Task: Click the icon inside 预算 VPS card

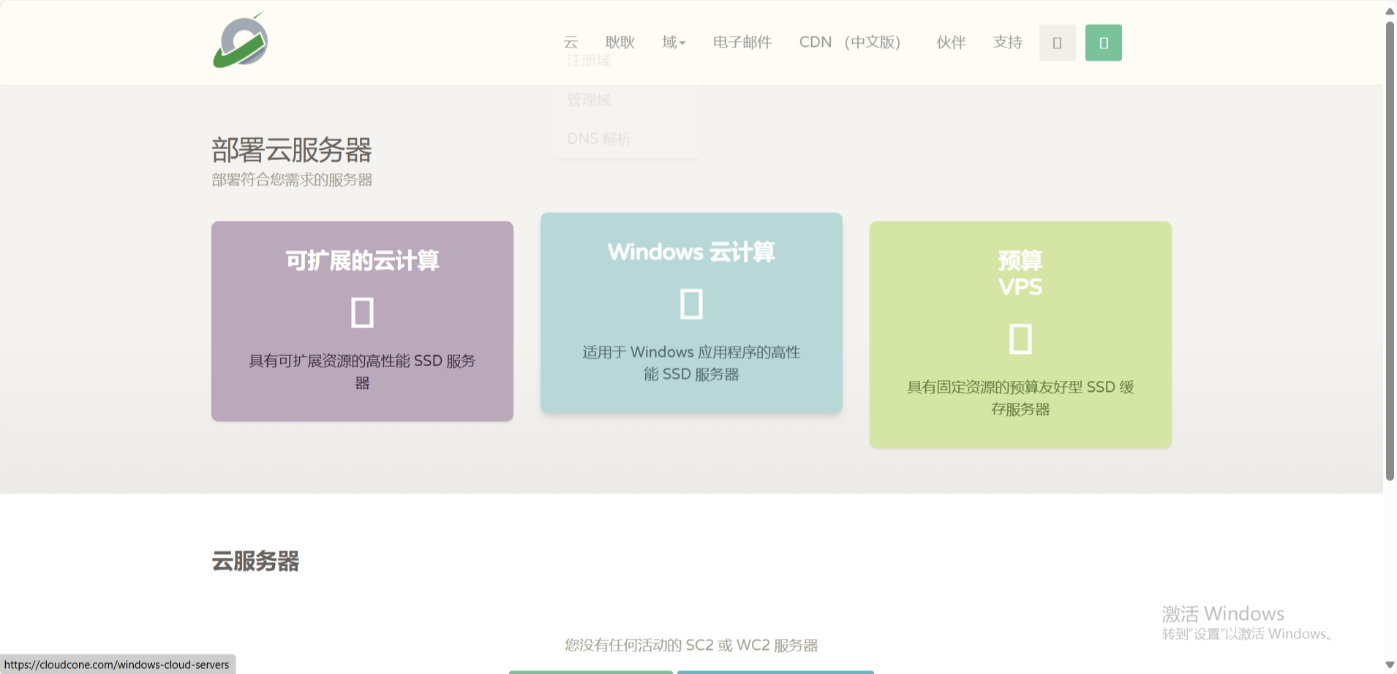Action: [x=1020, y=338]
